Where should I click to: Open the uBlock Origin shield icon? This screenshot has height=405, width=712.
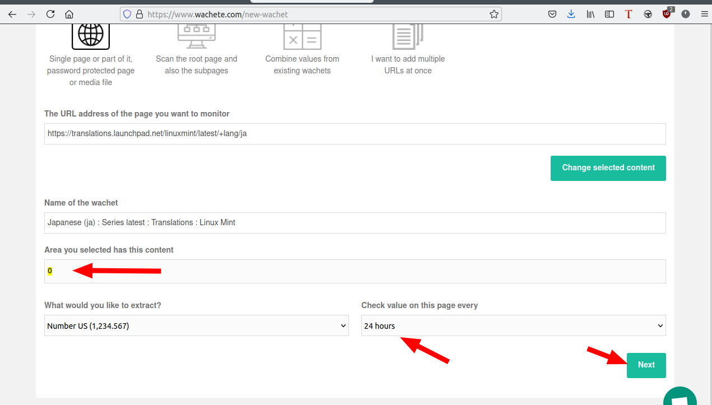point(668,13)
